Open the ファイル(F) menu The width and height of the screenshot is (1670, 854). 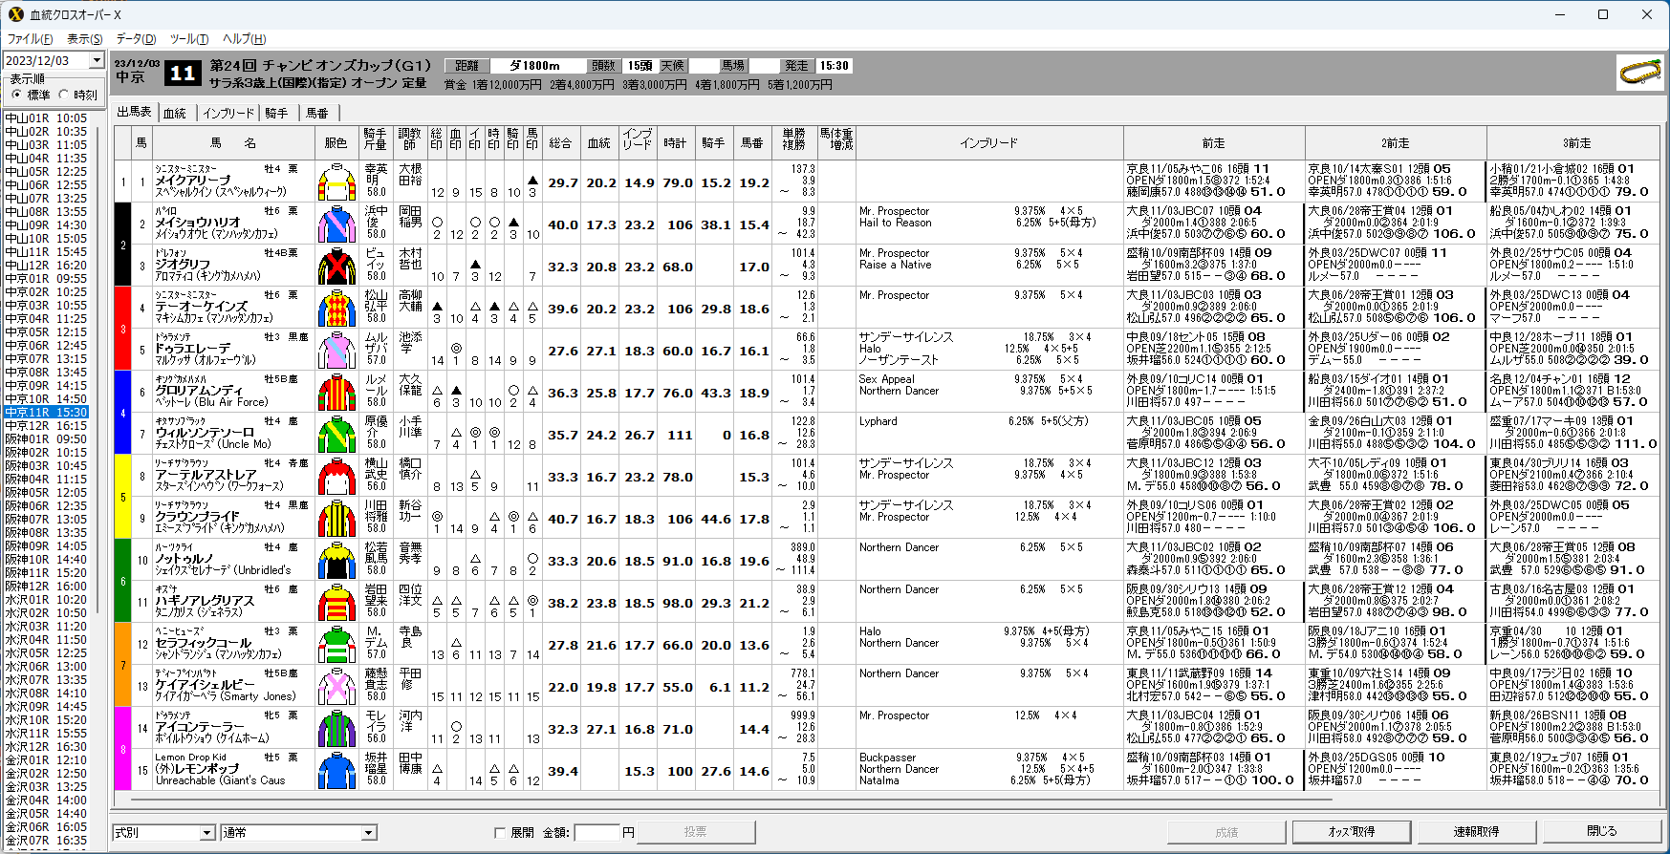(x=30, y=39)
